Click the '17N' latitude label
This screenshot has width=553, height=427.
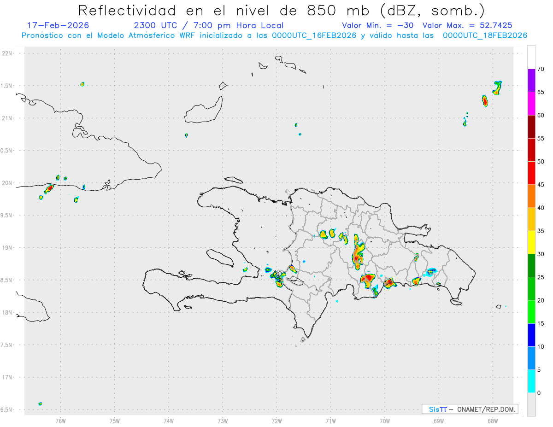tap(8, 377)
